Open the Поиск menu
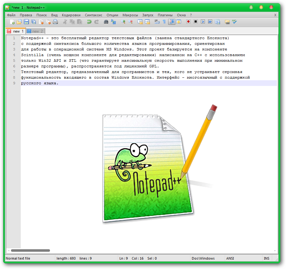 tap(41, 15)
